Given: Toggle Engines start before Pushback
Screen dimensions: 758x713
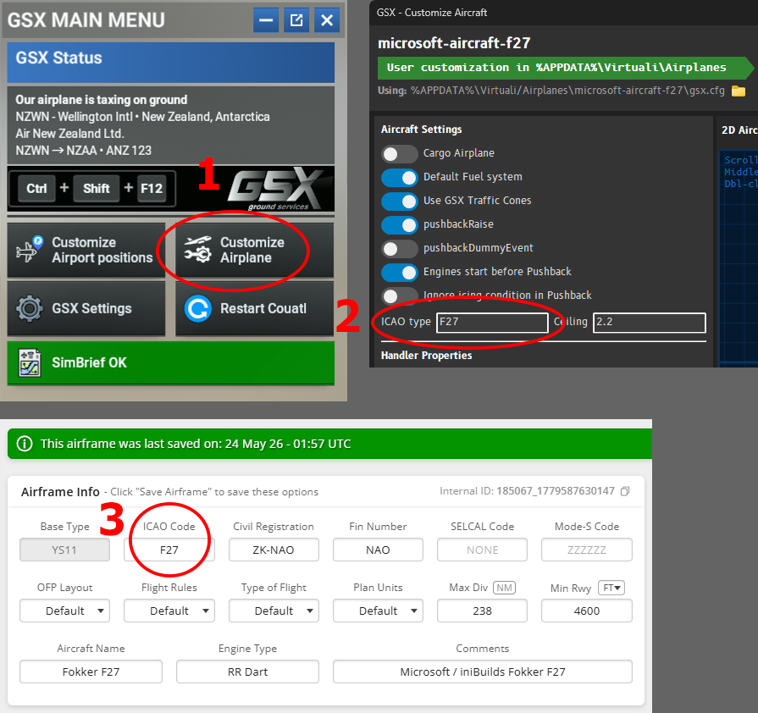Looking at the screenshot, I should (399, 272).
